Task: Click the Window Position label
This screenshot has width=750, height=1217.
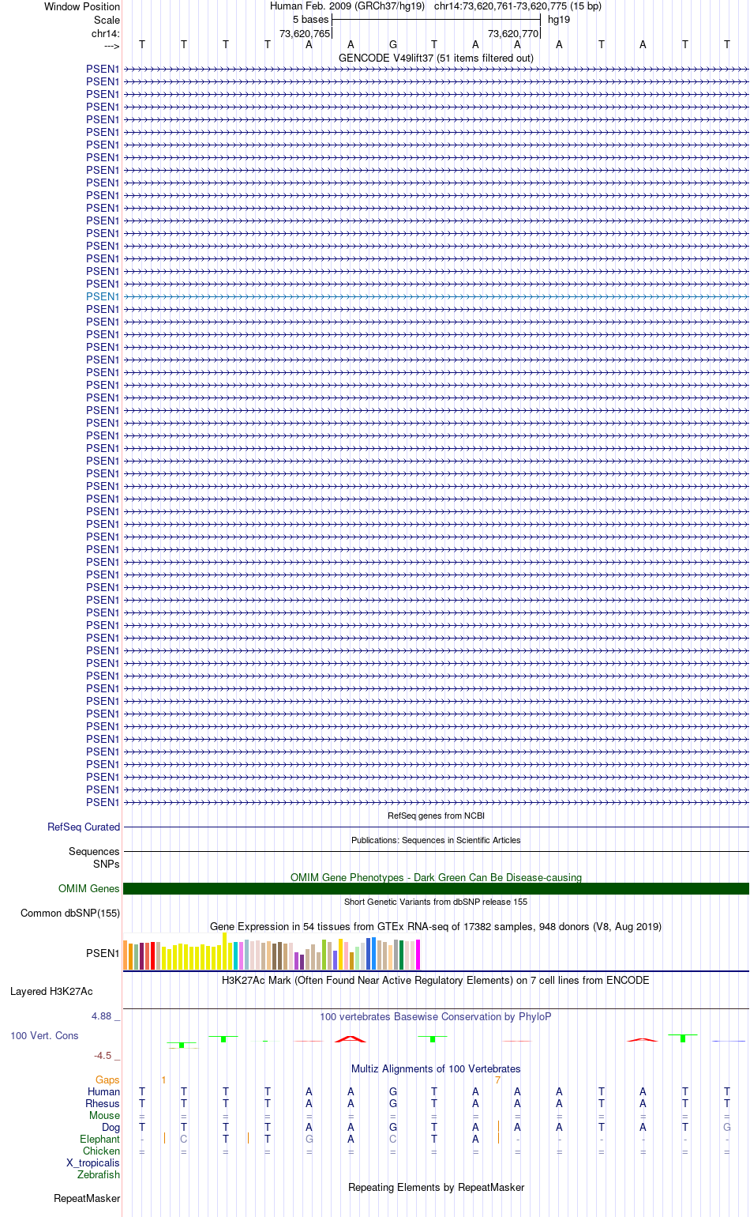Action: 82,7
